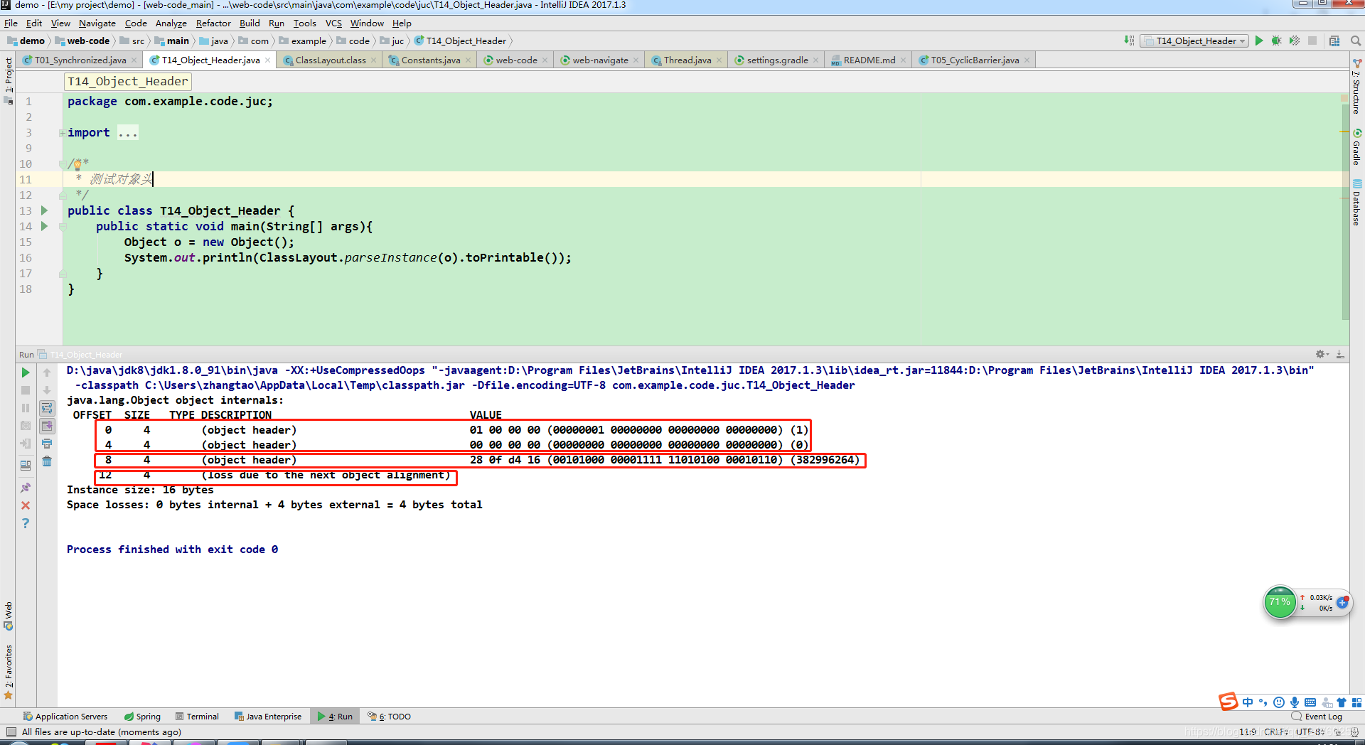
Task: Collapse the main method fold marker
Action: click(x=63, y=227)
